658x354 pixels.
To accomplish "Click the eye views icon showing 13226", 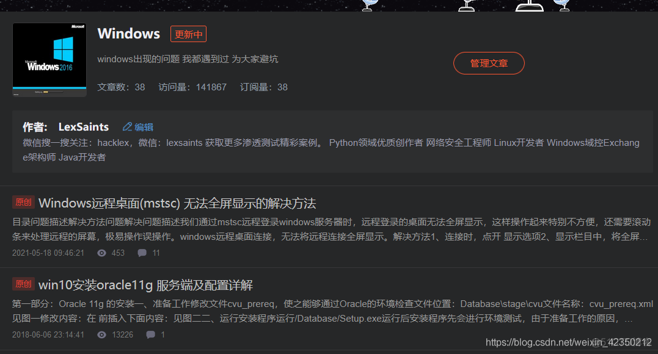I will (101, 334).
